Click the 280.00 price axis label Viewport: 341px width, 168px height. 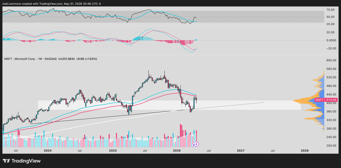click(331, 128)
